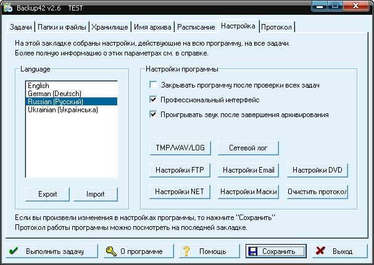This screenshot has width=374, height=265.
Task: Select English in the Language list
Action: click(x=39, y=86)
